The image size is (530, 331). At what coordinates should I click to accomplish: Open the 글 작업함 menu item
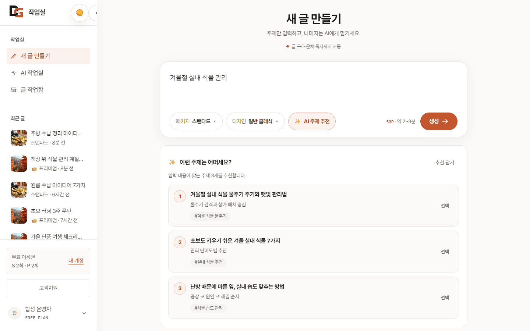[48, 90]
